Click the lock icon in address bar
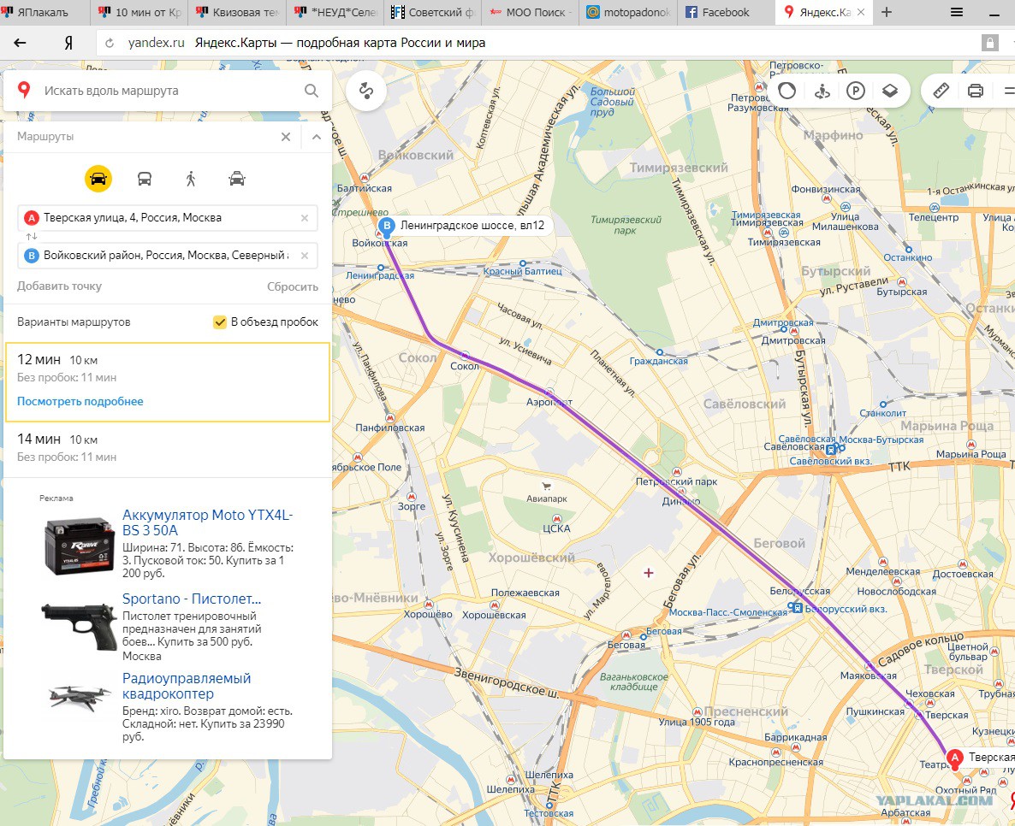This screenshot has width=1015, height=826. pos(990,43)
